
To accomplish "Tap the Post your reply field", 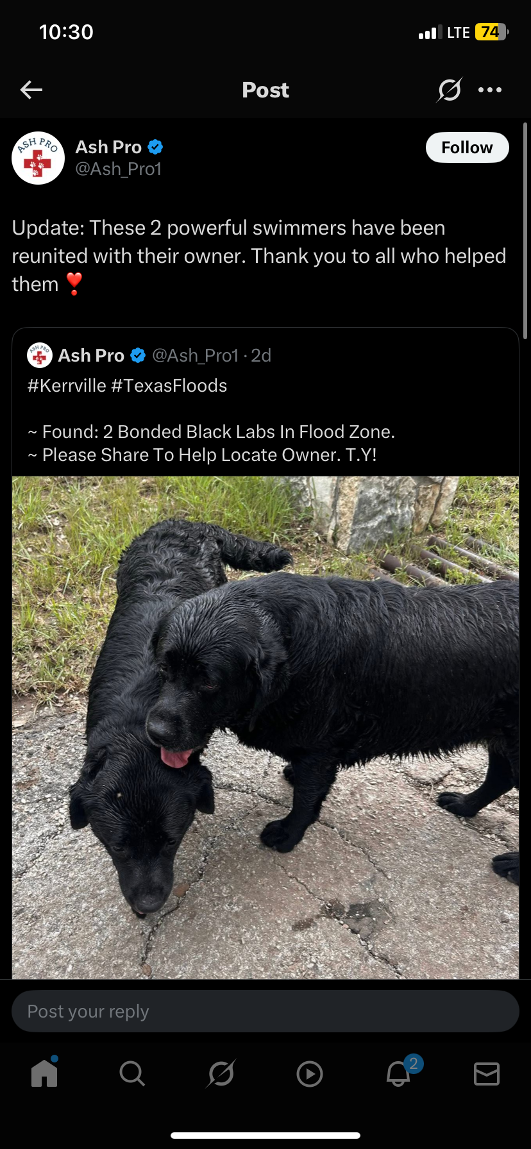I will tap(265, 1011).
